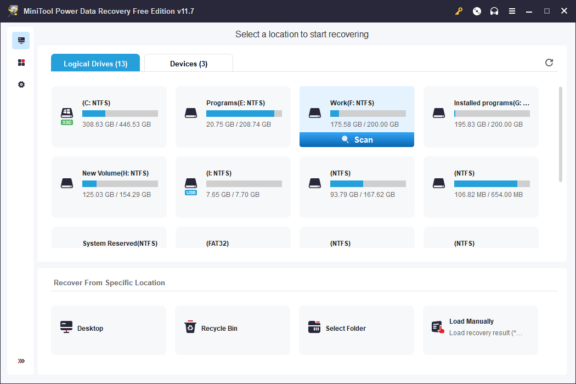Click 20.75 GB / 208.74 GB size text
576x384 pixels.
pyautogui.click(x=239, y=124)
